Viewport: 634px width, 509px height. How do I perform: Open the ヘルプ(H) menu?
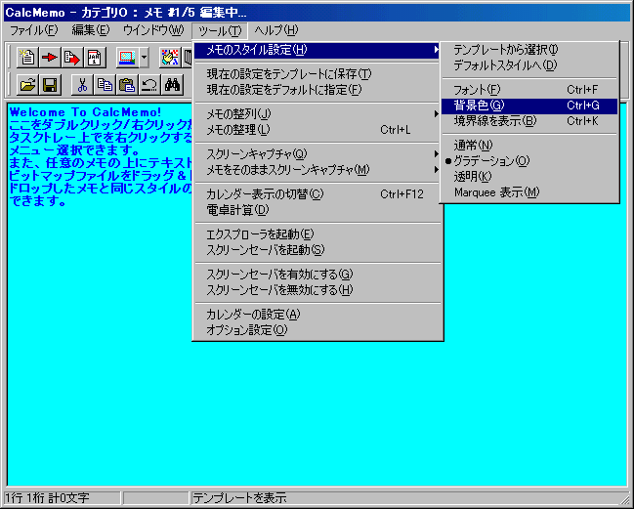click(276, 30)
